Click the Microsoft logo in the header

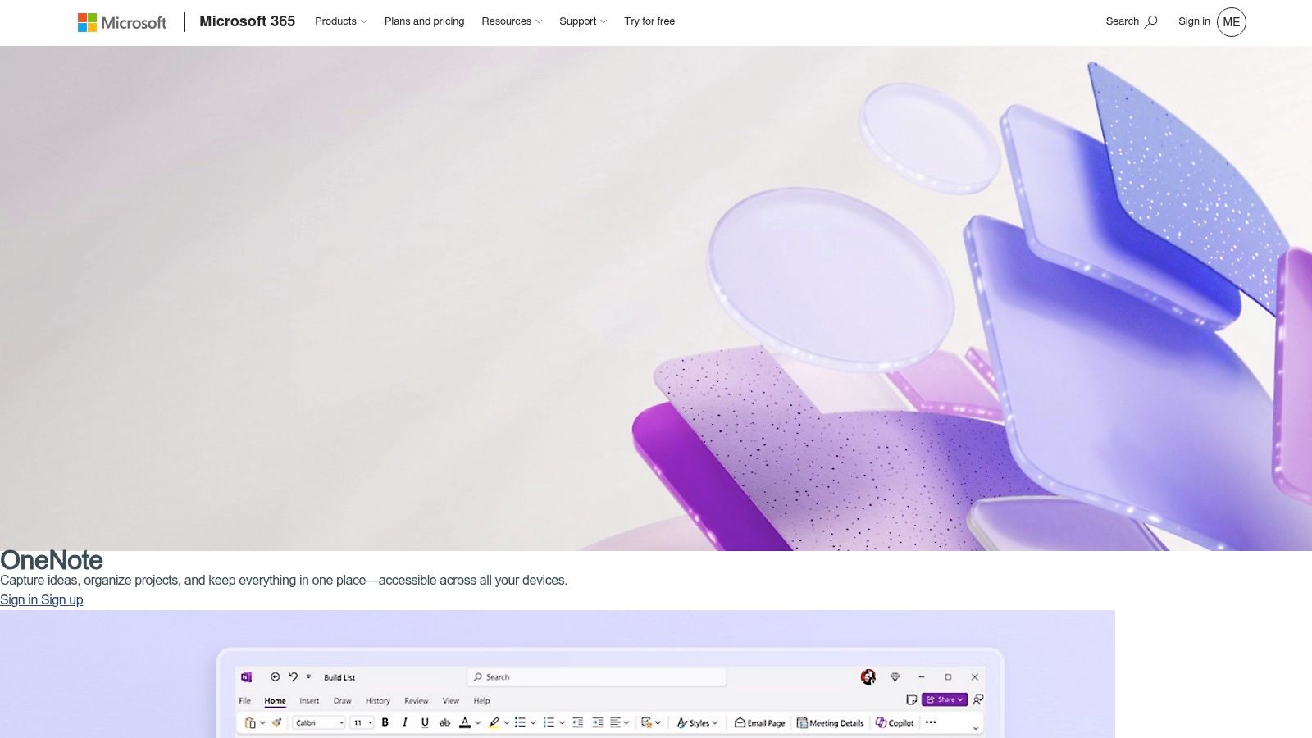click(x=121, y=22)
